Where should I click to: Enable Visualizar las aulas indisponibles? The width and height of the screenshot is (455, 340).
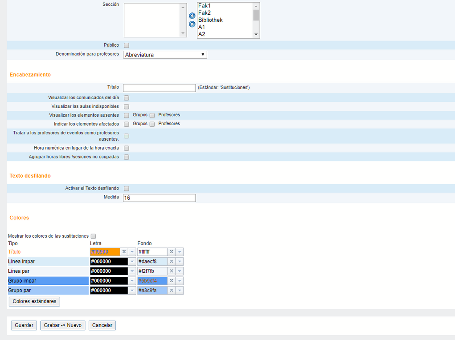click(x=127, y=107)
